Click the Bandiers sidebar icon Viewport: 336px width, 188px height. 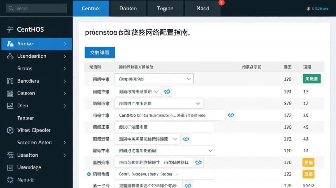(x=10, y=81)
